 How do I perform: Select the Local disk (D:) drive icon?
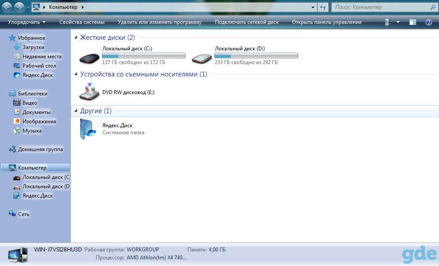tap(202, 58)
